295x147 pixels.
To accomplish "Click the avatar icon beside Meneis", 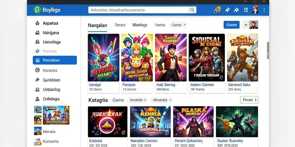I will (x=38, y=131).
